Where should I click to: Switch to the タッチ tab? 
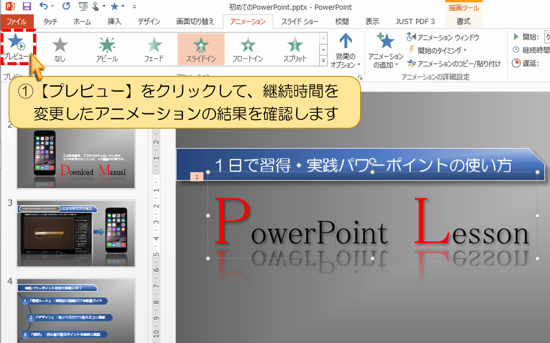pyautogui.click(x=50, y=21)
